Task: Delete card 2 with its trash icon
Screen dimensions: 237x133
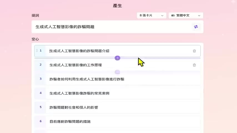Action: pyautogui.click(x=194, y=65)
